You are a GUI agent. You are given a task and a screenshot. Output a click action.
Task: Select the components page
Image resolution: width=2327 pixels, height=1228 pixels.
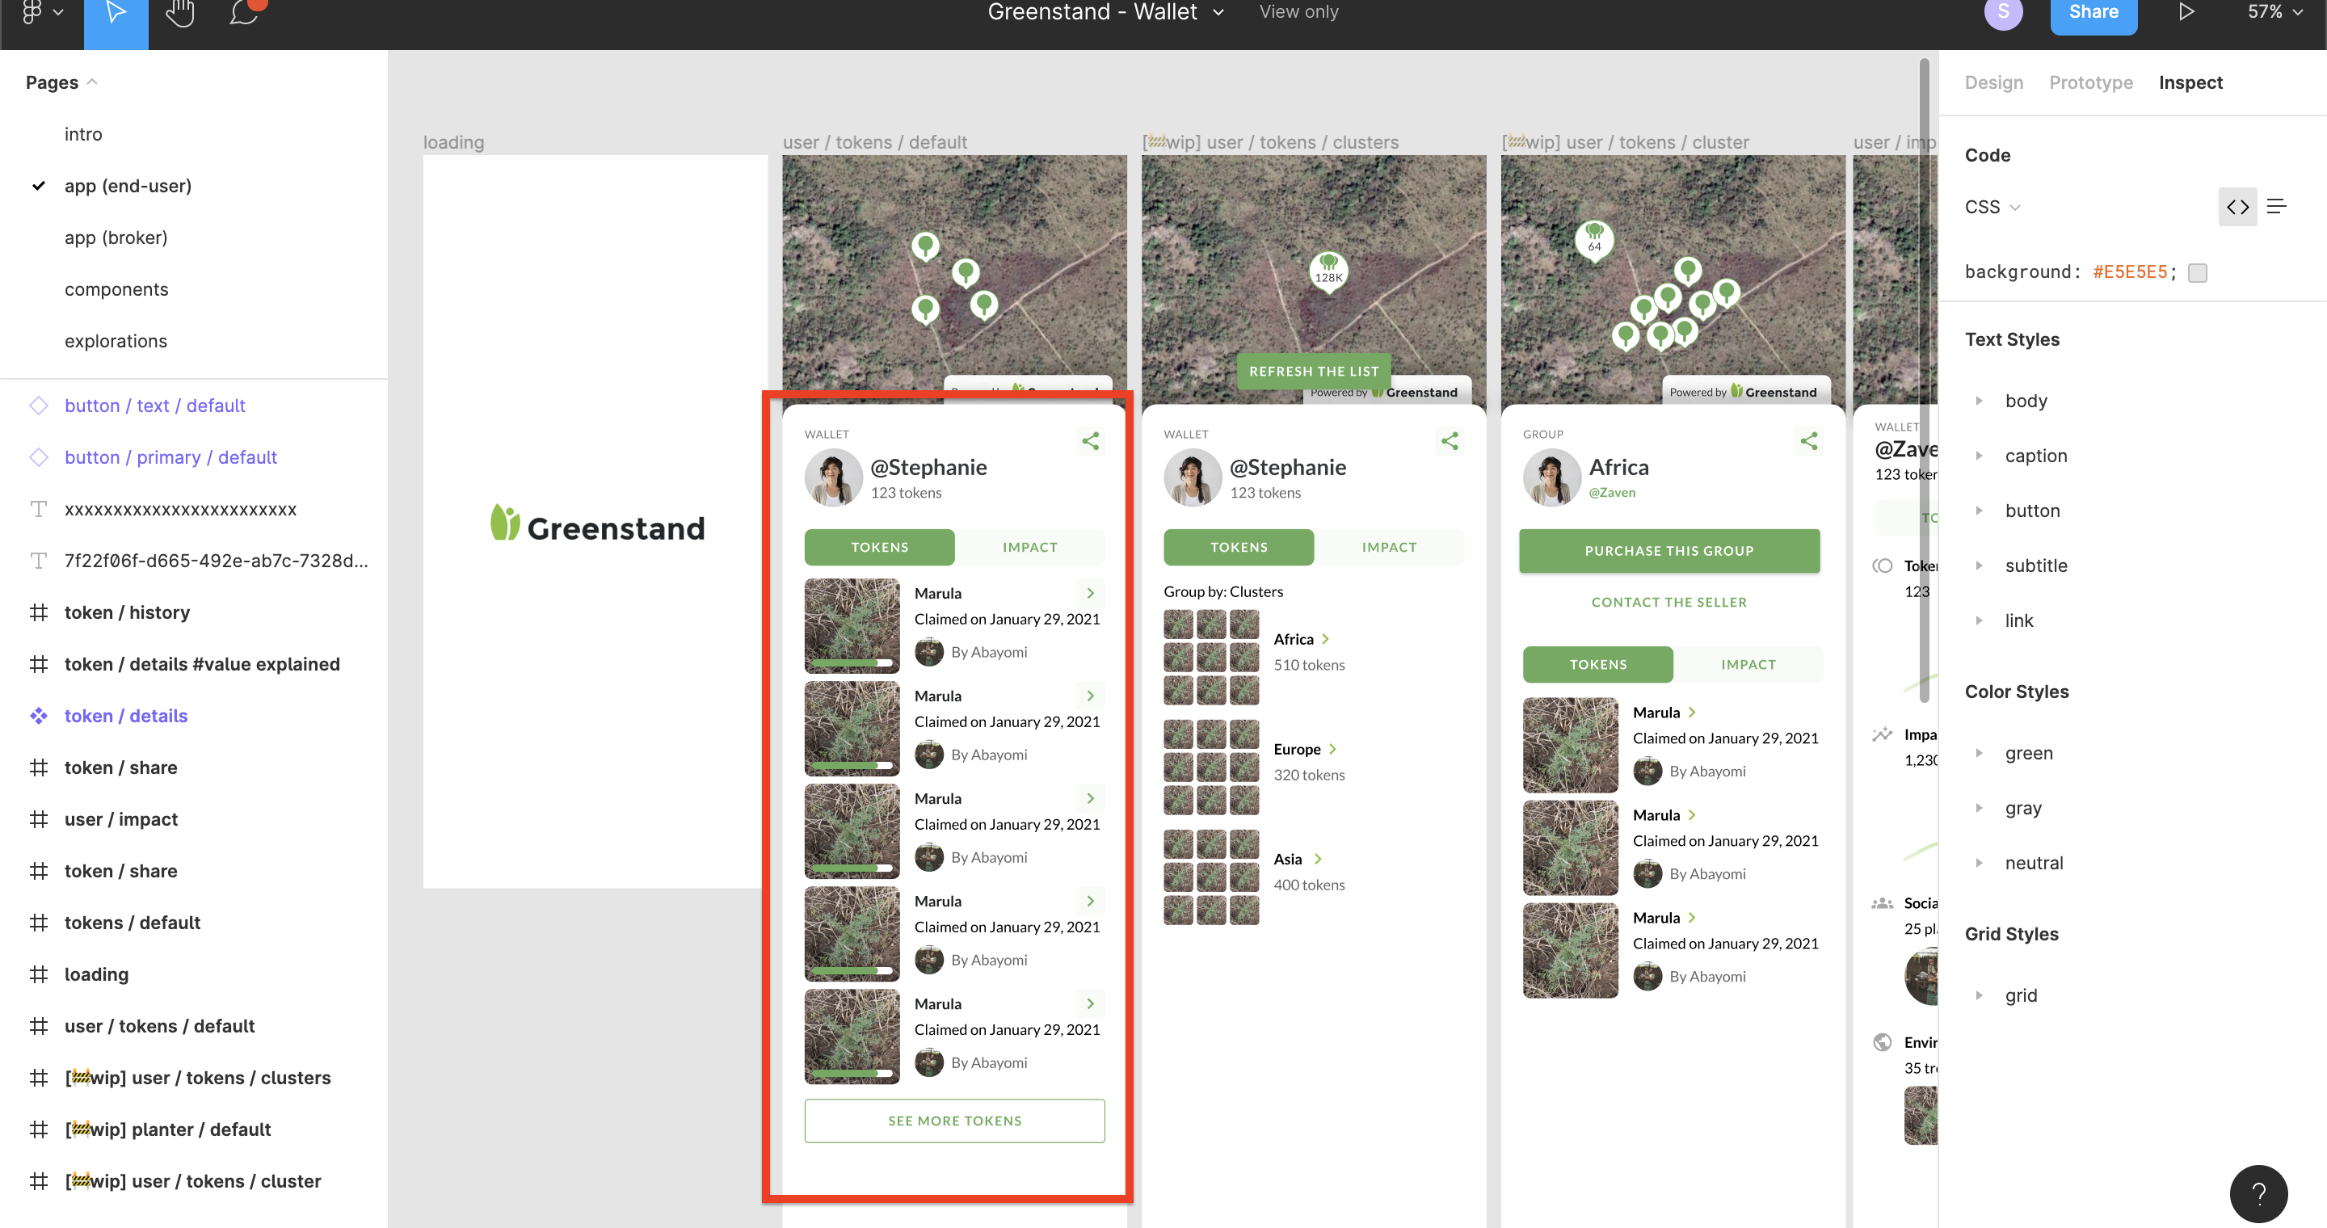point(116,289)
